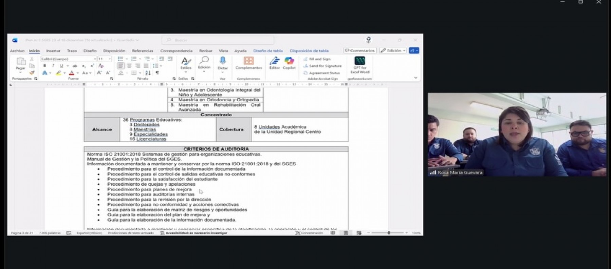Open the Dictar microphone tool
This screenshot has height=269, width=611.
click(223, 63)
